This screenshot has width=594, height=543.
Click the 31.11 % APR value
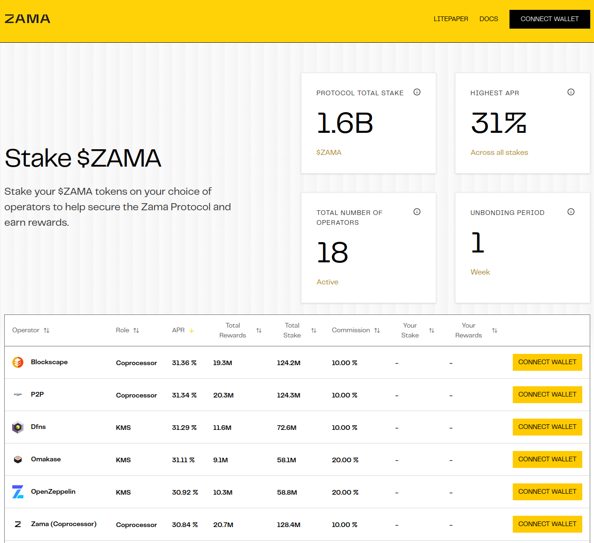click(x=183, y=460)
